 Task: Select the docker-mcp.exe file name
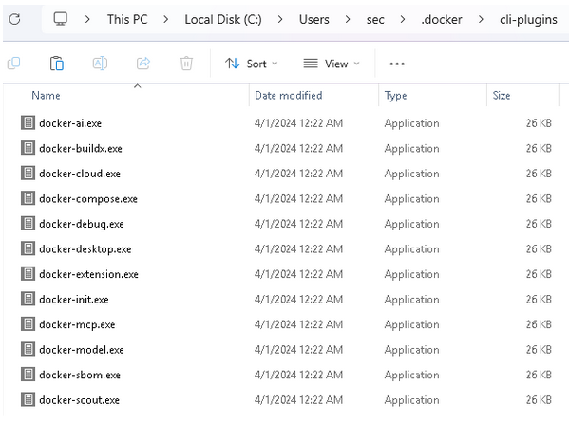(77, 324)
